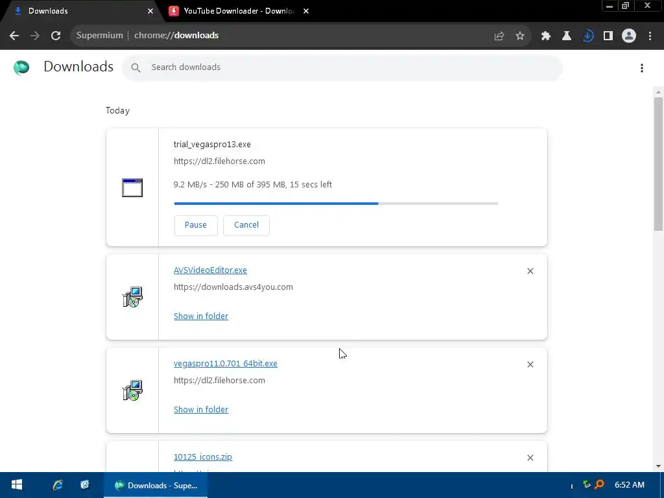Open the profile avatar menu
The height and width of the screenshot is (498, 664).
(x=629, y=36)
